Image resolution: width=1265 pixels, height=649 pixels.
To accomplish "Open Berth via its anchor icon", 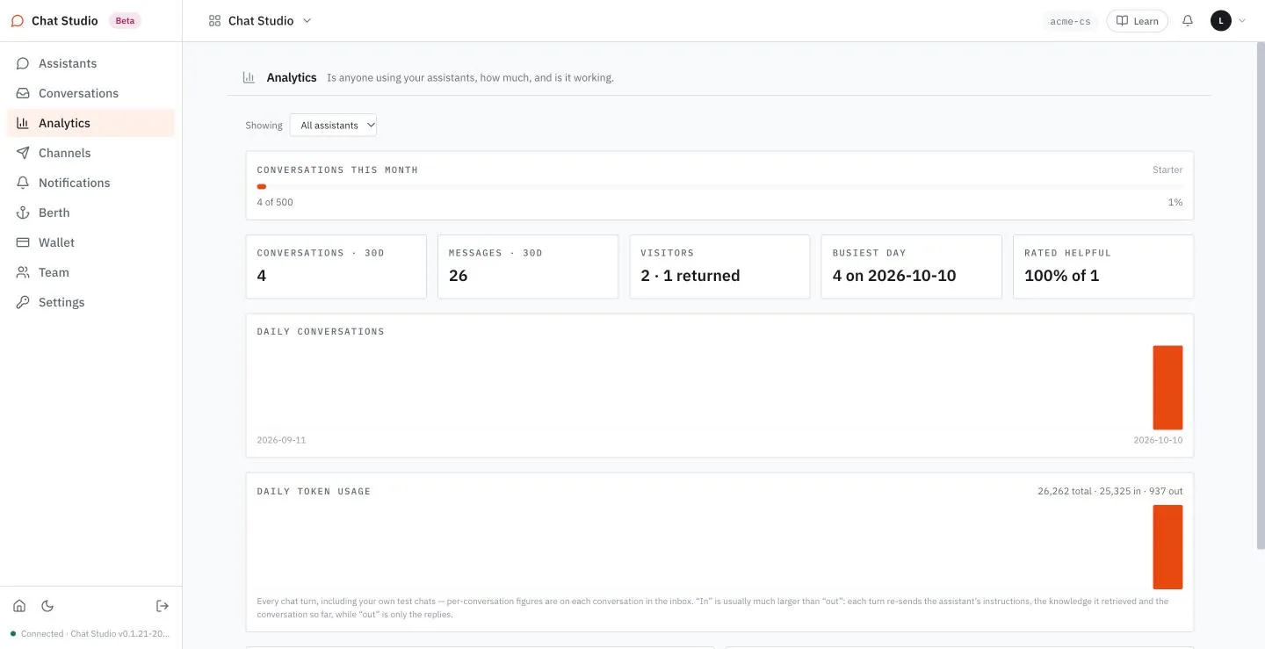I will click(23, 213).
